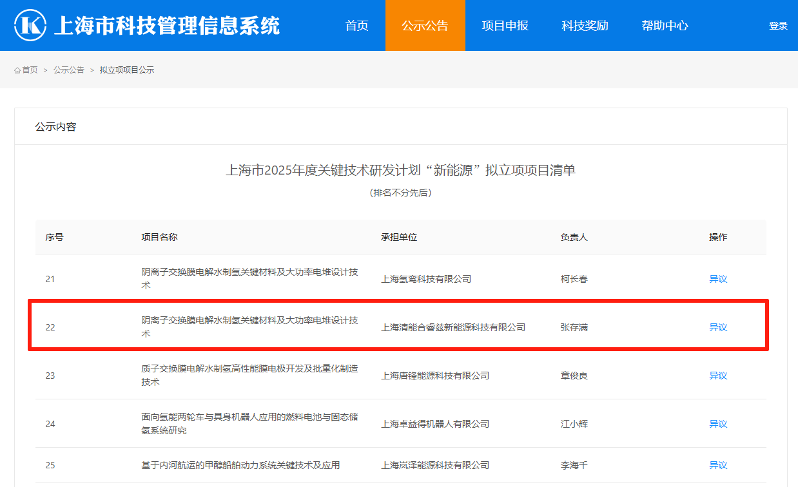Click 异议 for project number 25
798x487 pixels.
click(718, 464)
